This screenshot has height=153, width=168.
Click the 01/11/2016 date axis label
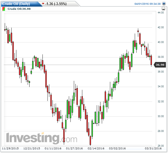pyautogui.click(x=53, y=148)
